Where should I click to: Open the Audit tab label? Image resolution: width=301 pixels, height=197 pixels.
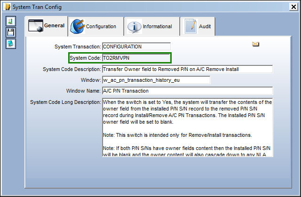[205, 26]
